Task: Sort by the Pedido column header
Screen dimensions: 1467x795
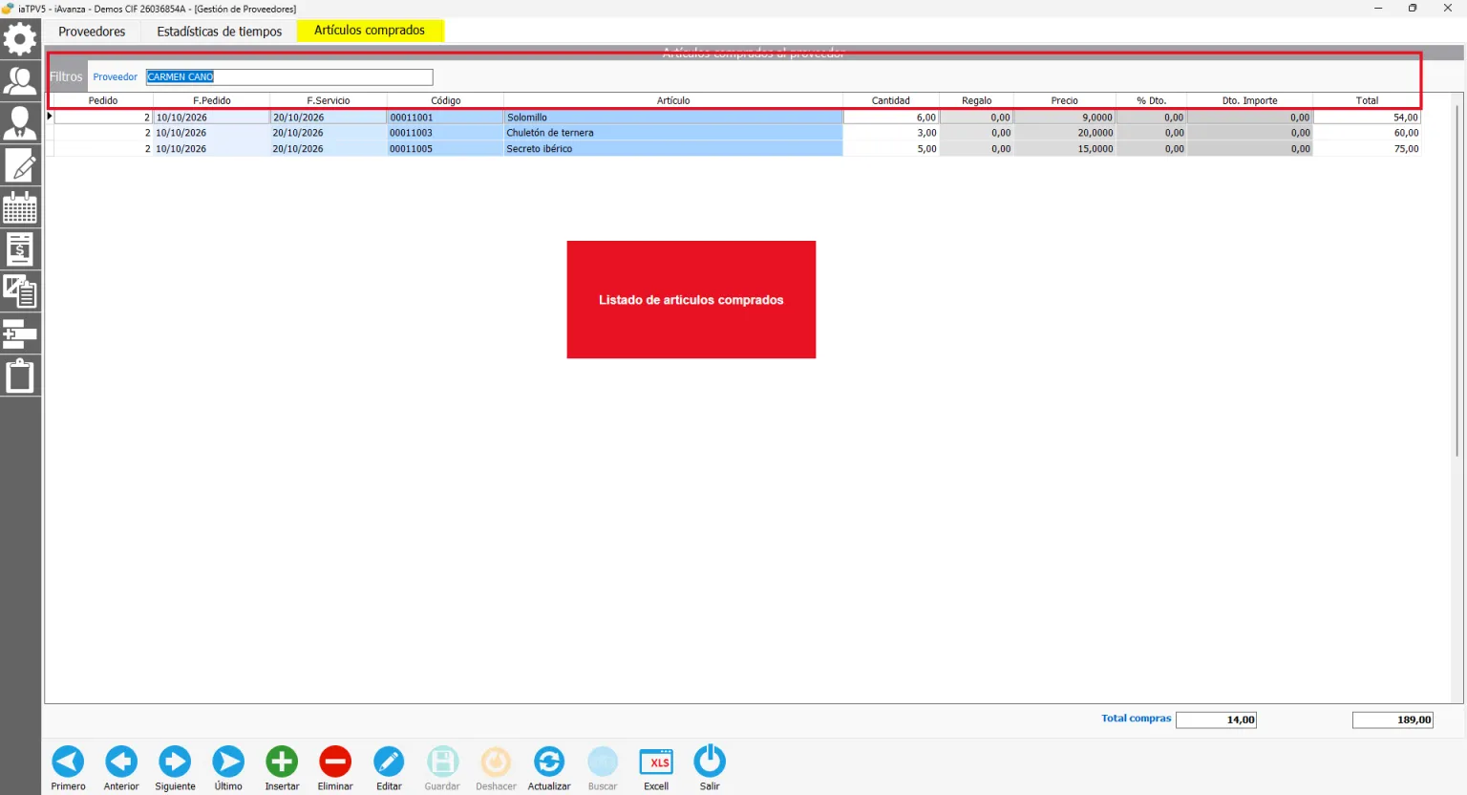Action: [103, 100]
